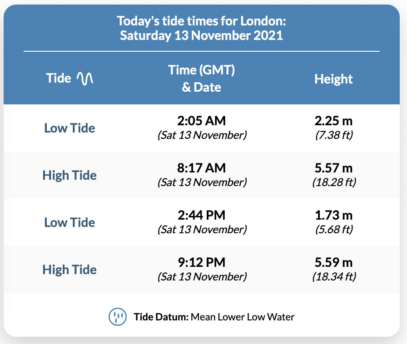Click the 5.59 m height value
The image size is (407, 344).
(x=333, y=263)
